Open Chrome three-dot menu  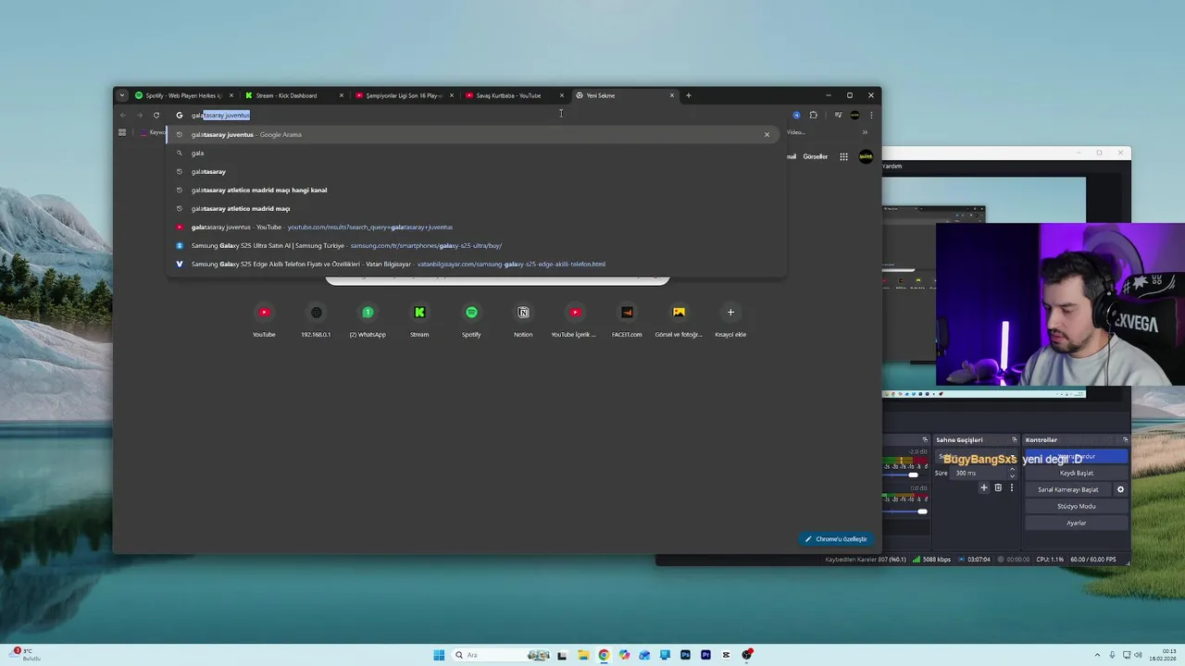[871, 115]
